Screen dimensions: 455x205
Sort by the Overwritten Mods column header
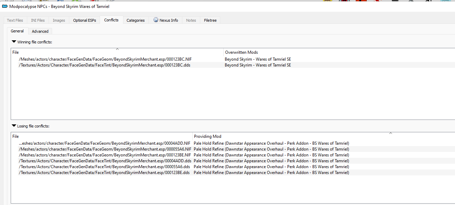pyautogui.click(x=339, y=52)
